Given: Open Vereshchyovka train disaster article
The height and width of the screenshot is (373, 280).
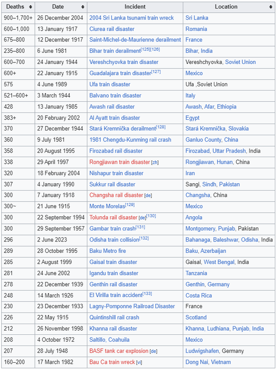Looking at the screenshot, I should tap(124, 62).
